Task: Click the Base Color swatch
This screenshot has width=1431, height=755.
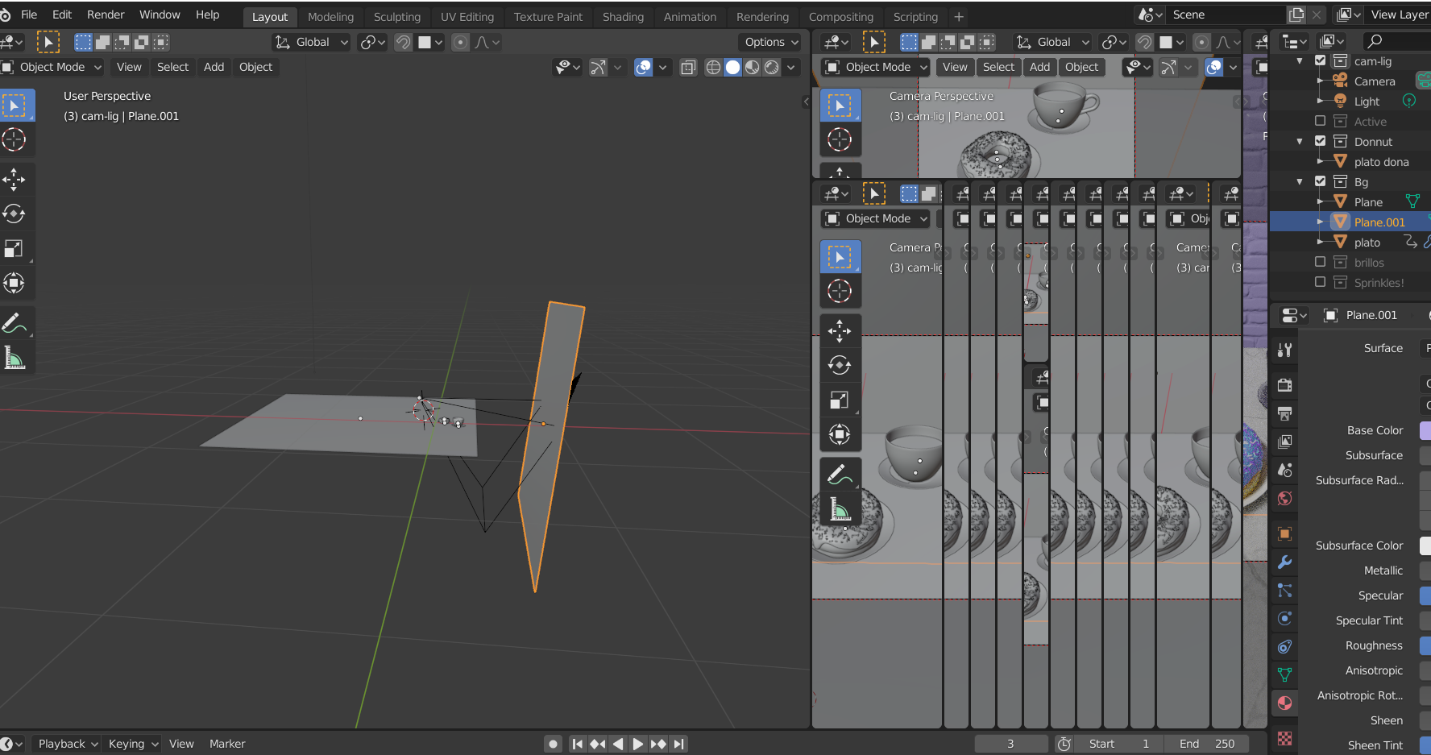Action: click(x=1425, y=430)
